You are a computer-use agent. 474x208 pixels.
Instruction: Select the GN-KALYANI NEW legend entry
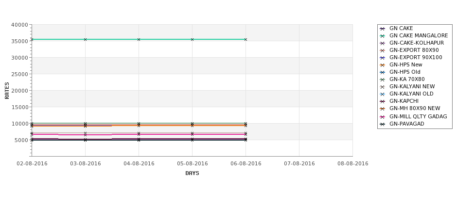coord(407,86)
